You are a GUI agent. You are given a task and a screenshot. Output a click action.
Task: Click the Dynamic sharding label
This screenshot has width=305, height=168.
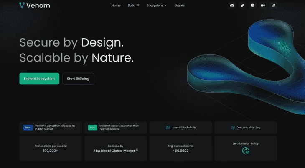click(249, 128)
